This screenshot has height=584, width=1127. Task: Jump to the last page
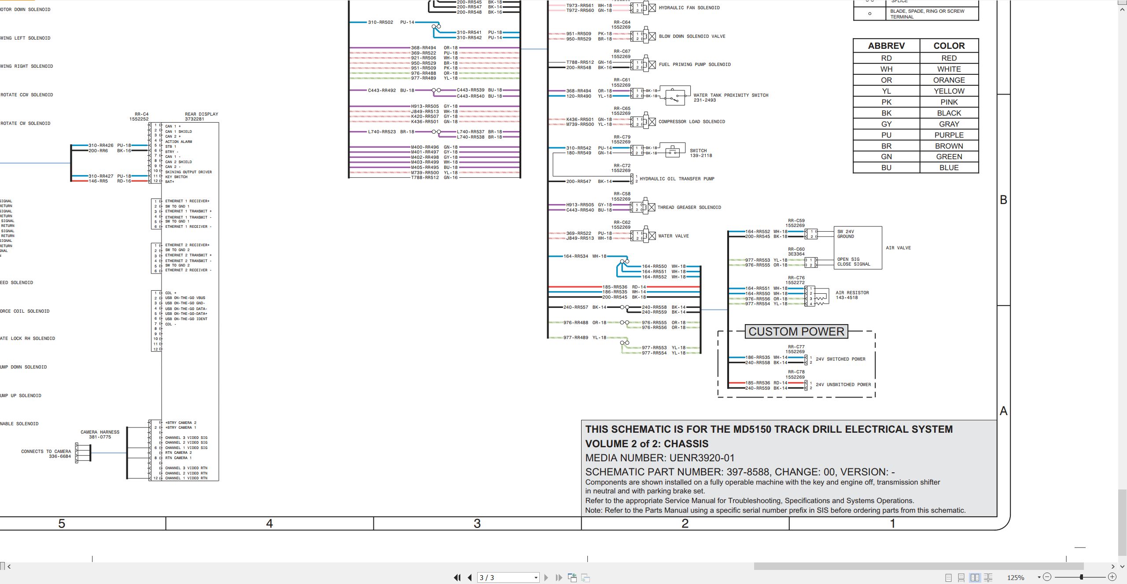pyautogui.click(x=559, y=577)
